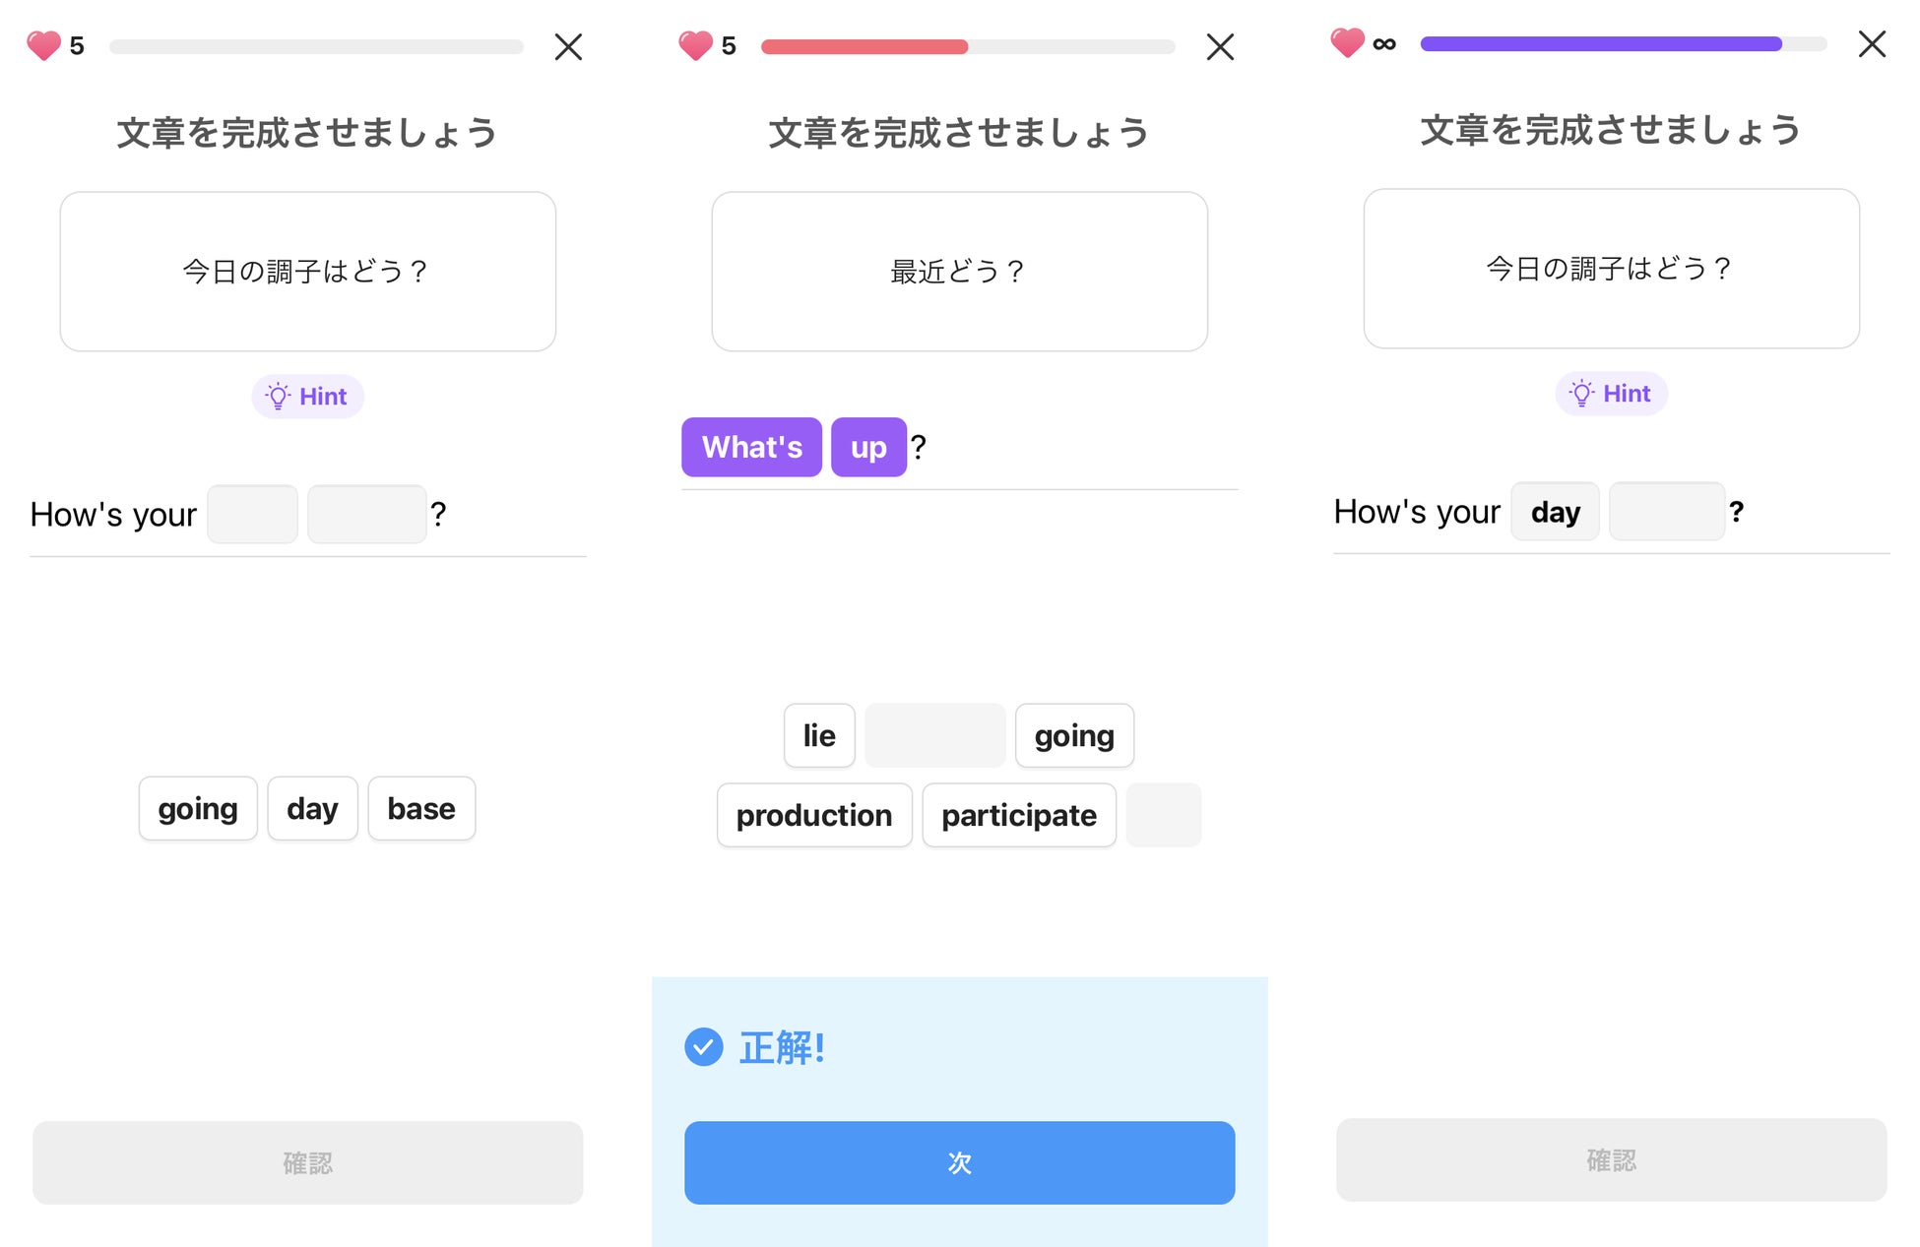Select the word tile 'base'
This screenshot has width=1920, height=1247.
(421, 808)
